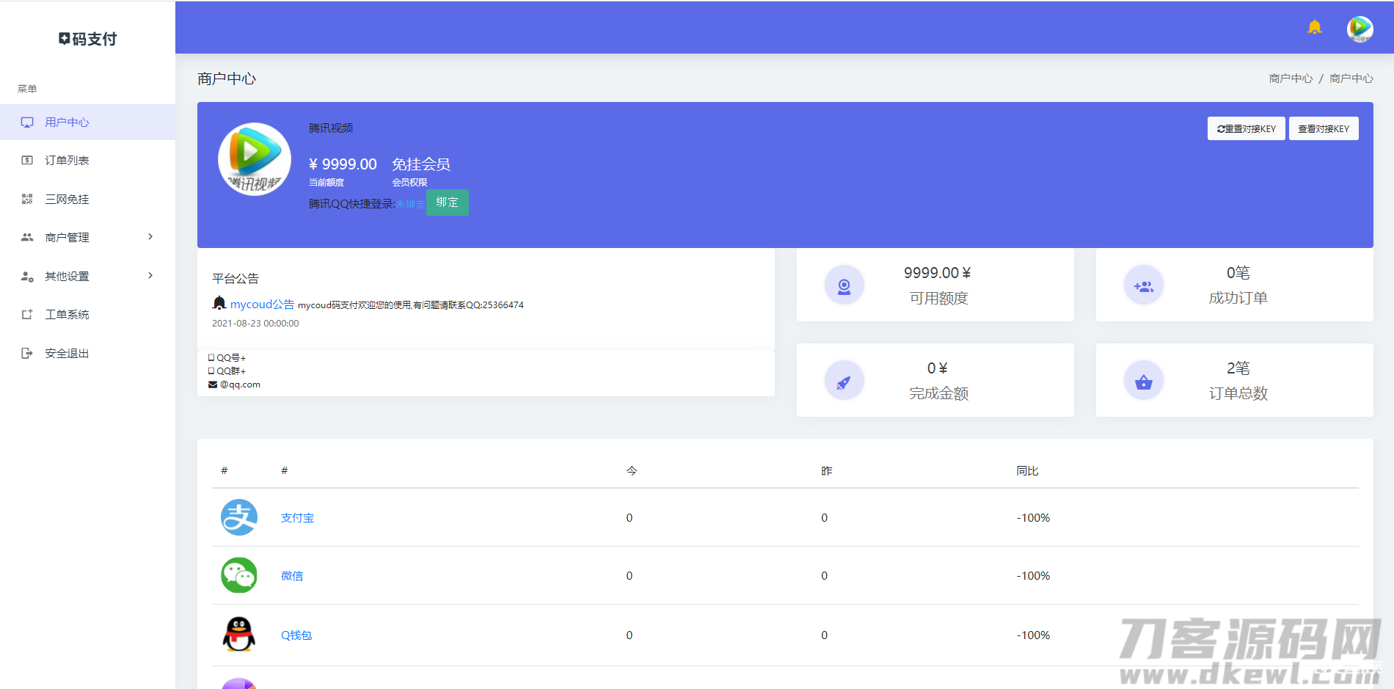The height and width of the screenshot is (689, 1394).
Task: Click the envelope icon beside @qq.com
Action: coord(213,384)
